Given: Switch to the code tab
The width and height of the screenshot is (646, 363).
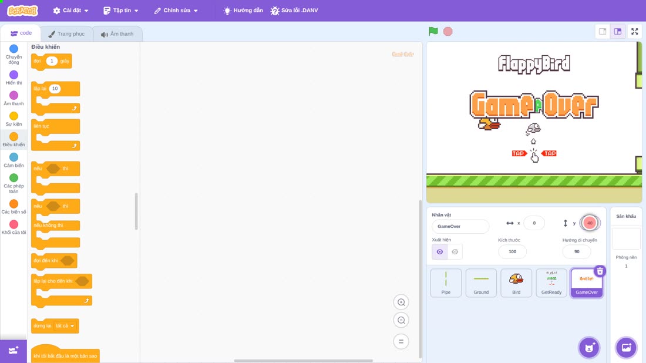Looking at the screenshot, I should 21,33.
